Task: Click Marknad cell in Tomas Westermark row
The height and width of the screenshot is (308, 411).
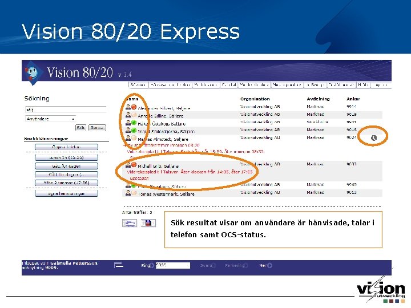Action: 315,193
